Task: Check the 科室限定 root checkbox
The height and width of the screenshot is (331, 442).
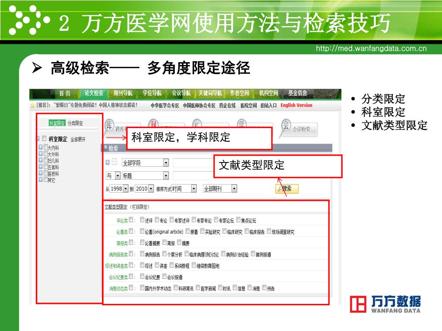Action: coord(44,138)
